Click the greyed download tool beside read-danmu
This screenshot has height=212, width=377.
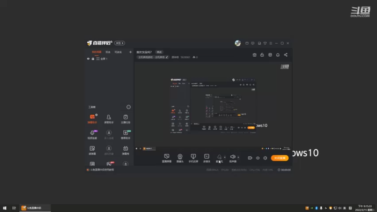tap(109, 150)
